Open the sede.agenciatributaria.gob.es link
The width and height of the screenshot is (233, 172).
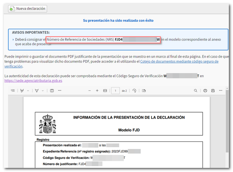tap(33, 81)
